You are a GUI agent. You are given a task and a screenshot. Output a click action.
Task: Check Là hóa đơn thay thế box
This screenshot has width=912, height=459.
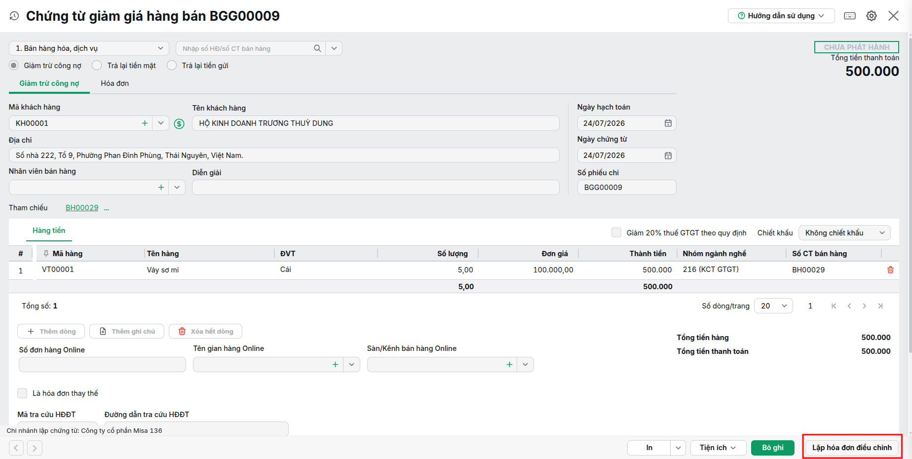22,393
